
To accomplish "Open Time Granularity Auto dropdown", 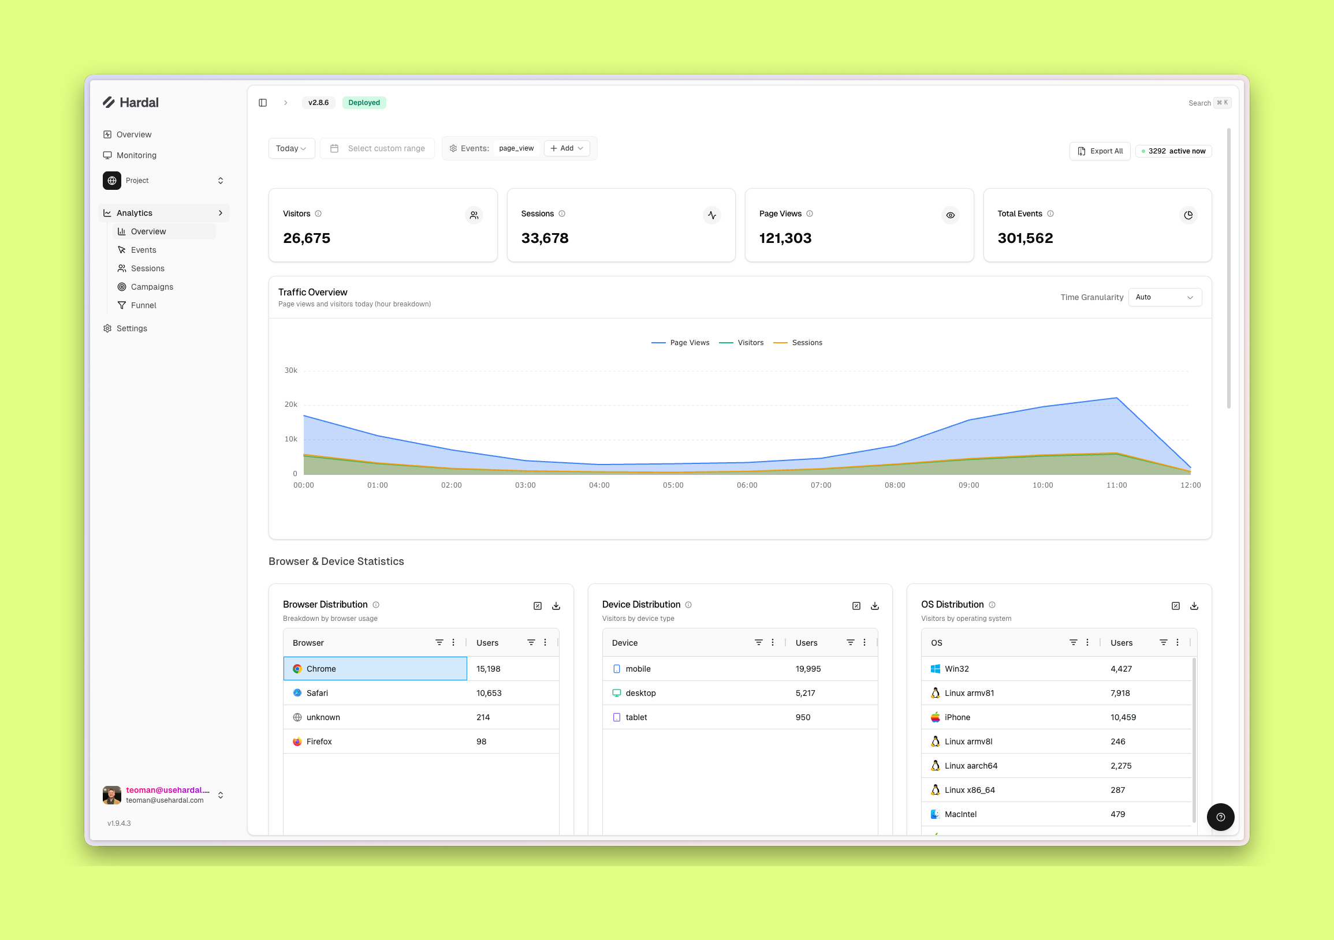I will point(1164,297).
